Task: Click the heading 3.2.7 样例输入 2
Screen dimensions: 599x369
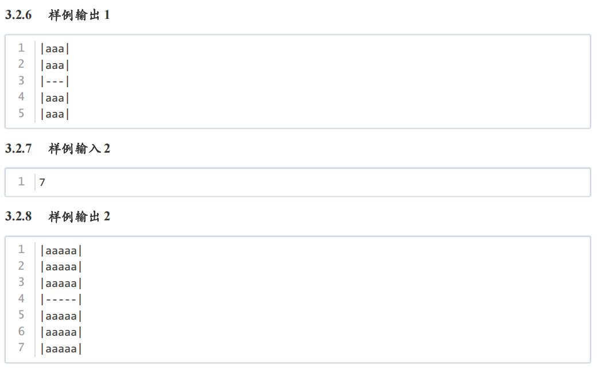Action: click(57, 148)
